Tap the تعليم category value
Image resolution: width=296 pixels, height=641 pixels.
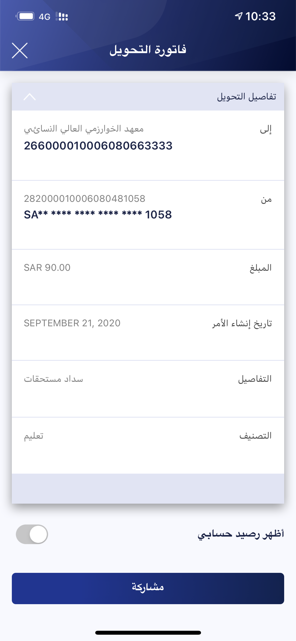[x=34, y=436]
